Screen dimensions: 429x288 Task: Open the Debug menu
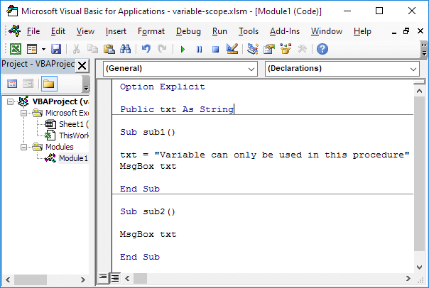click(x=188, y=31)
